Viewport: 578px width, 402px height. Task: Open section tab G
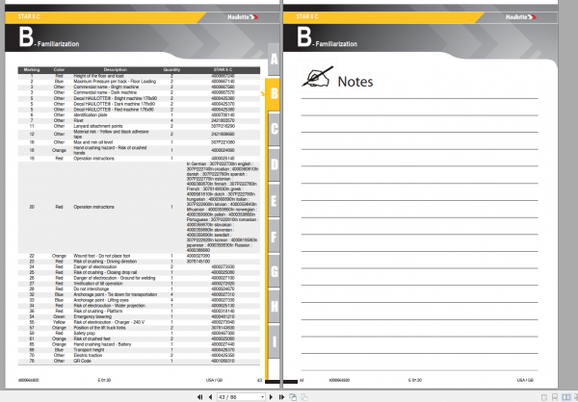[x=274, y=271]
